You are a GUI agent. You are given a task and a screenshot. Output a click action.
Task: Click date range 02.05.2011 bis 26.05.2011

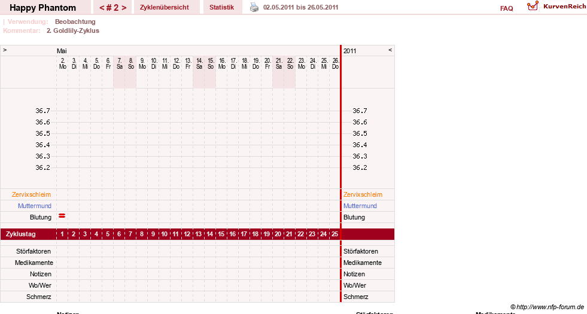[x=300, y=8]
